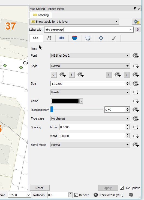Open the Rendering brush tab
This screenshot has width=144, height=200.
click(x=113, y=38)
